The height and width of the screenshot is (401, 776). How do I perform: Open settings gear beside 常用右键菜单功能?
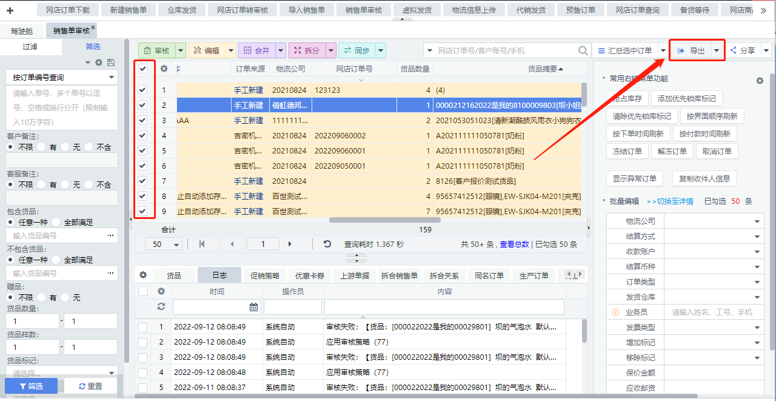tap(760, 81)
